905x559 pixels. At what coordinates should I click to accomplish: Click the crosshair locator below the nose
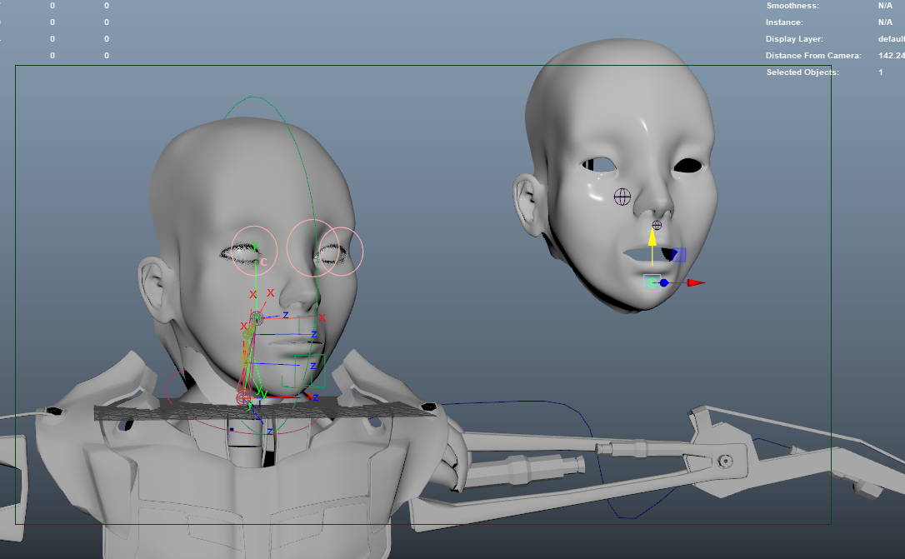(x=656, y=225)
